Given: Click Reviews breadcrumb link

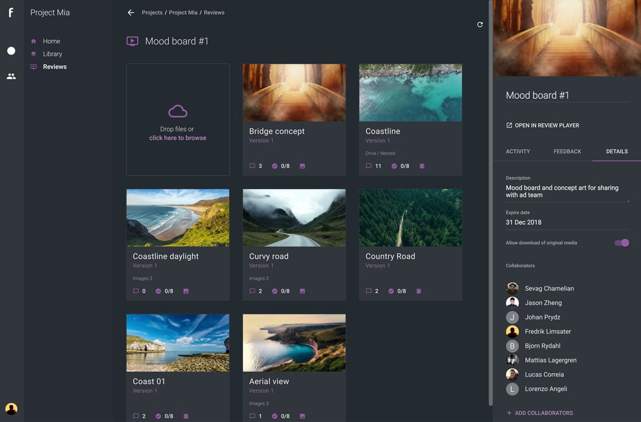Looking at the screenshot, I should (x=214, y=13).
